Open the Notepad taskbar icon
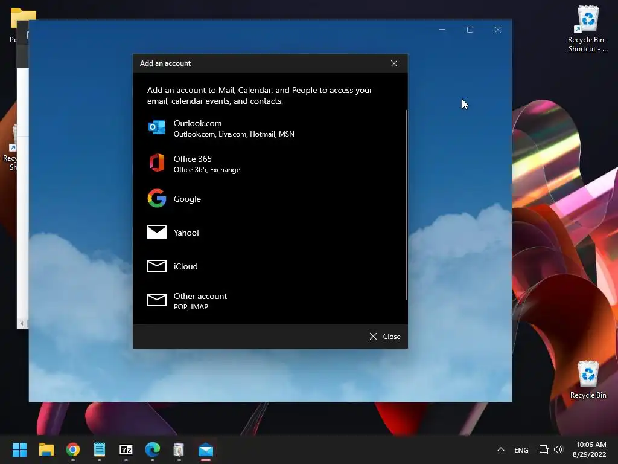 100,449
